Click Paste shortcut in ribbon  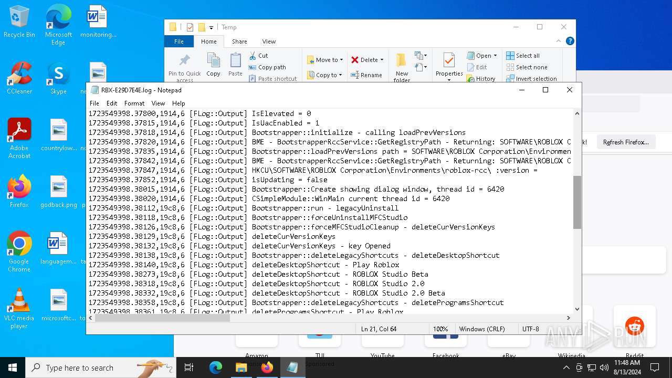272,79
